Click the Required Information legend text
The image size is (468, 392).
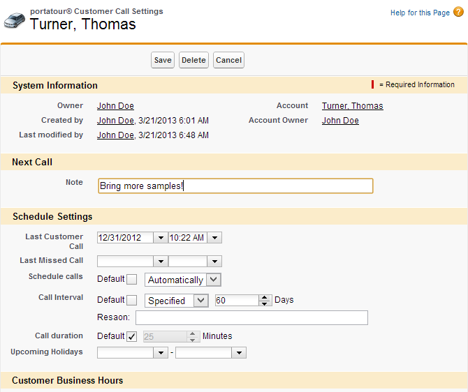pyautogui.click(x=417, y=84)
